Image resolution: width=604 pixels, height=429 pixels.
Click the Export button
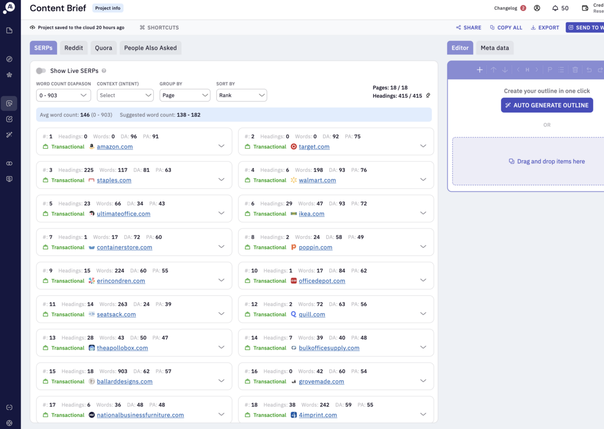545,27
